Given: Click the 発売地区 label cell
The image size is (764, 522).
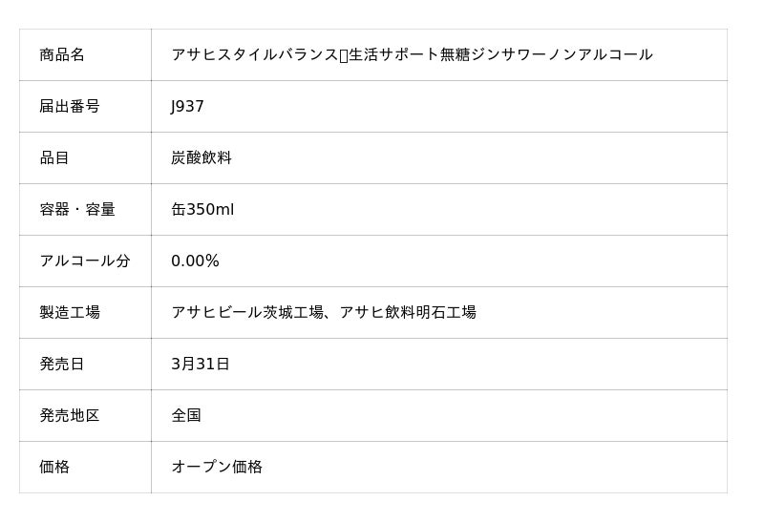Looking at the screenshot, I should [70, 415].
